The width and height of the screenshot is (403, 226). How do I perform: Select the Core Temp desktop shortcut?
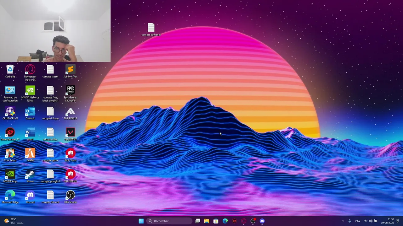pos(10,155)
